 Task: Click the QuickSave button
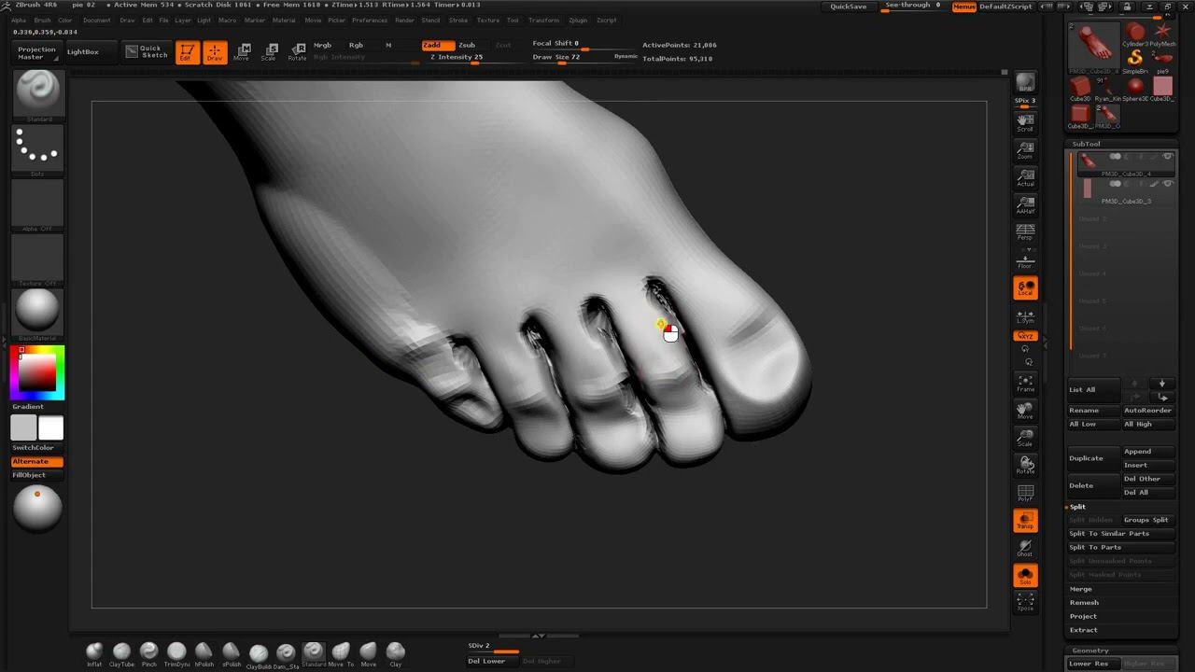(x=849, y=7)
